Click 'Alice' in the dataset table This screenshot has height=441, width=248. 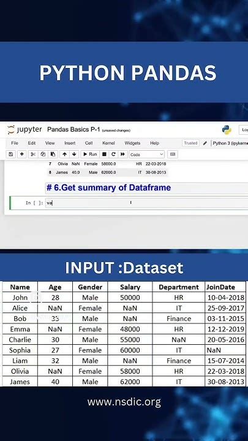[20, 308]
